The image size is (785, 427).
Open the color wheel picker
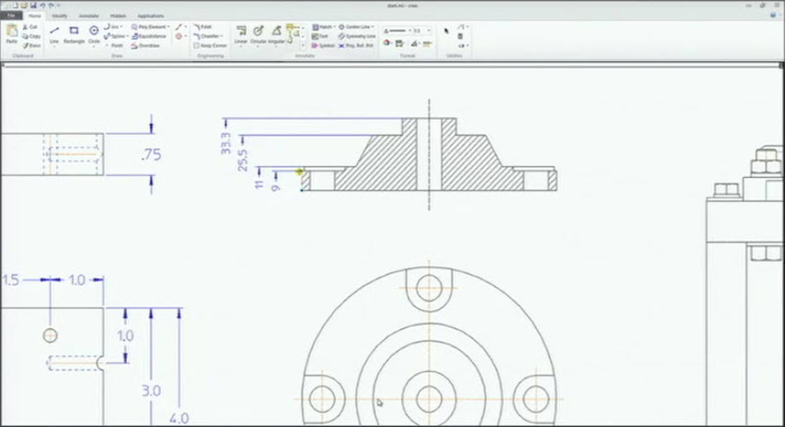[x=387, y=43]
